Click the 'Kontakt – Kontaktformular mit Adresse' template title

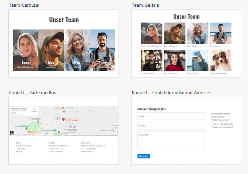coord(171,93)
